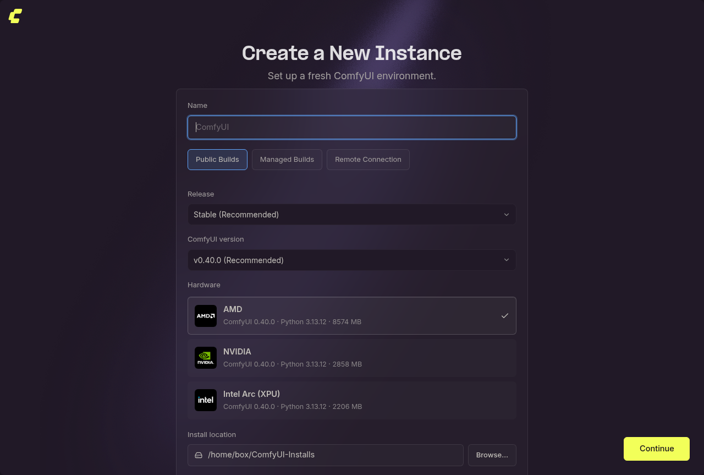The height and width of the screenshot is (475, 704).
Task: Click the NVIDIA logo icon
Action: 206,358
